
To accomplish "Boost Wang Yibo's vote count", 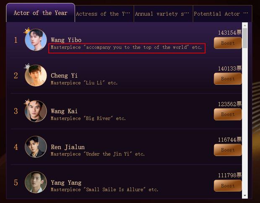I will click(x=228, y=43).
